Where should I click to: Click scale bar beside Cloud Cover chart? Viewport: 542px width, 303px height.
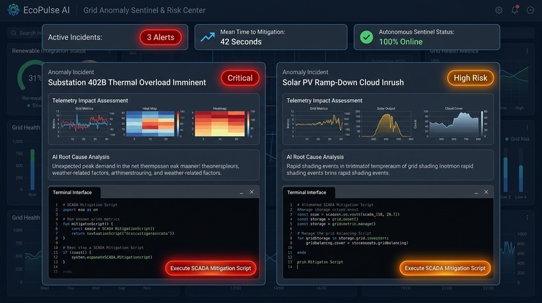pyautogui.click(x=482, y=124)
